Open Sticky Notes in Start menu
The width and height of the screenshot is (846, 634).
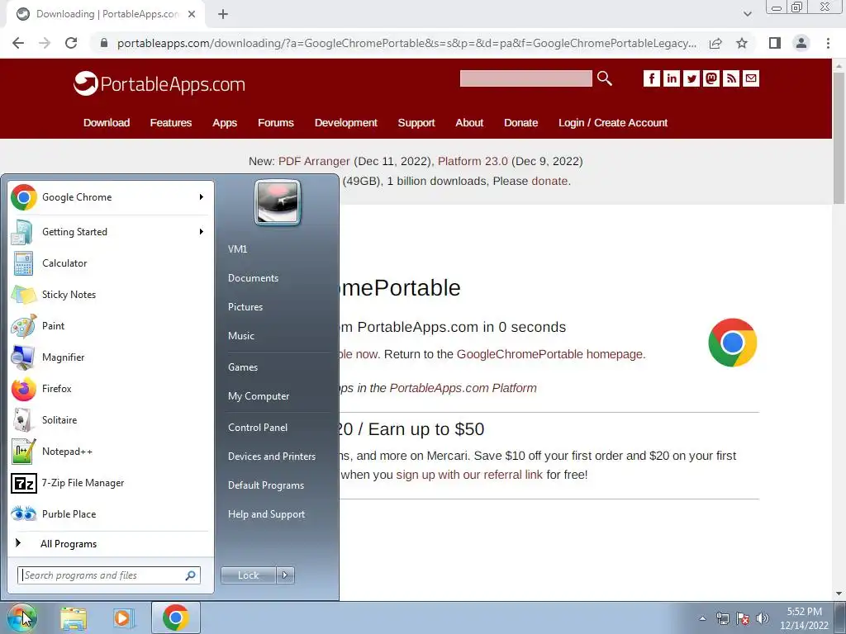click(x=110, y=295)
